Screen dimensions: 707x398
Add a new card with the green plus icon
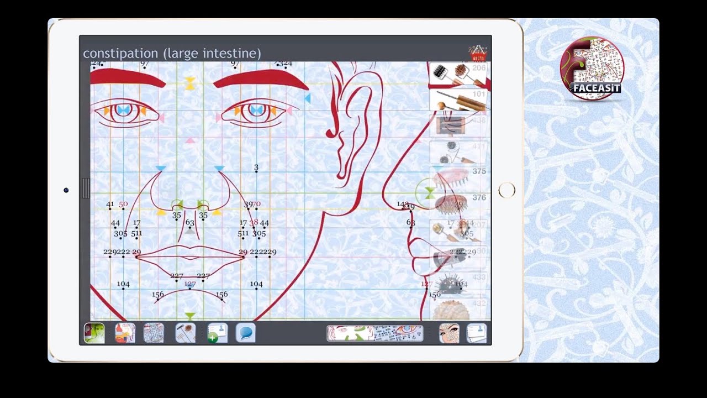(218, 333)
